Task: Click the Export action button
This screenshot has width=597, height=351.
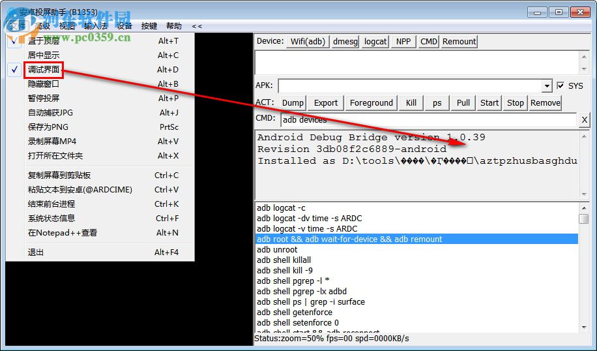Action: [326, 103]
